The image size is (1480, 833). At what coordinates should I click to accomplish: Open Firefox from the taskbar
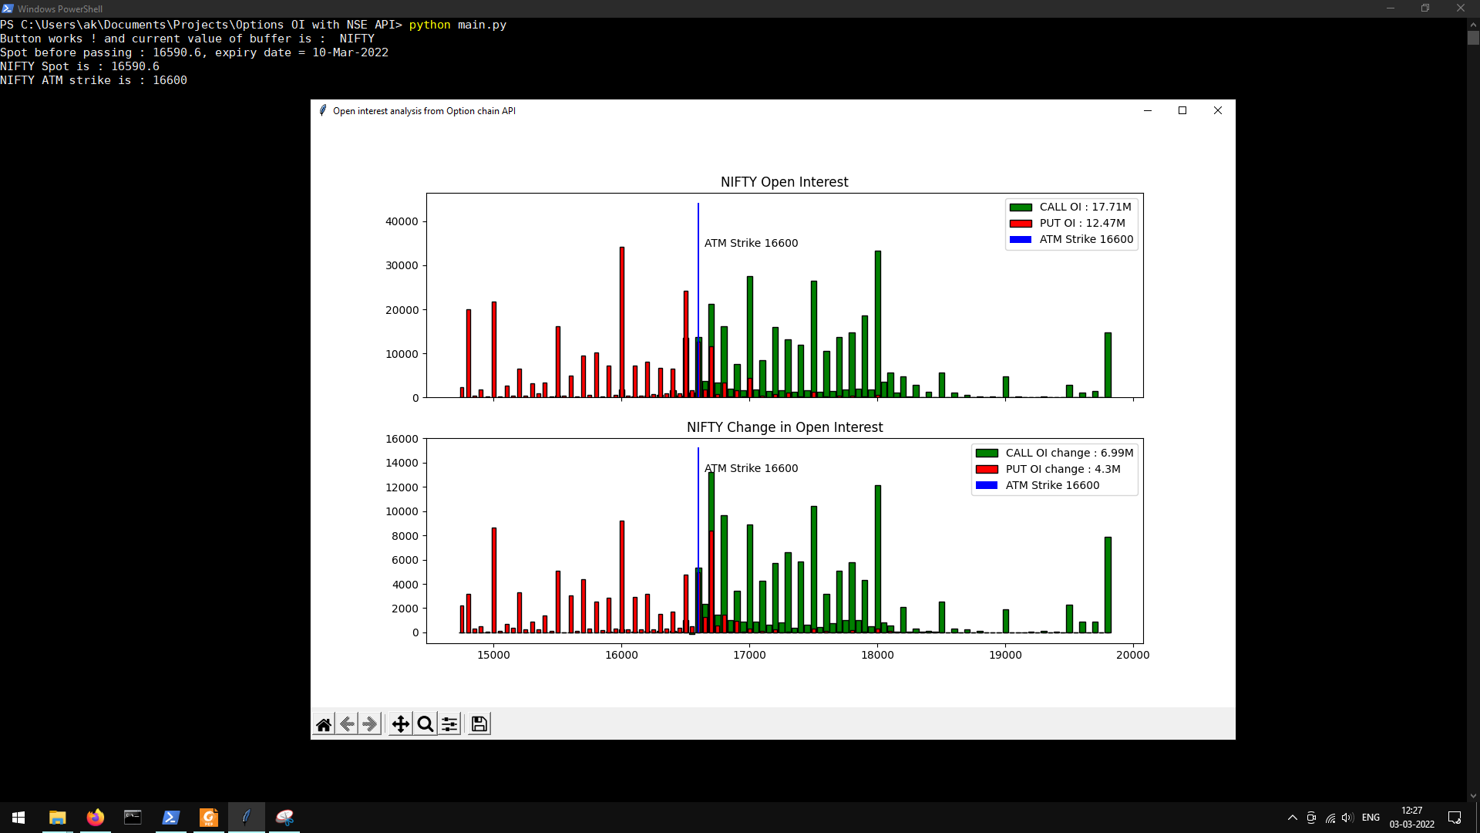point(95,818)
